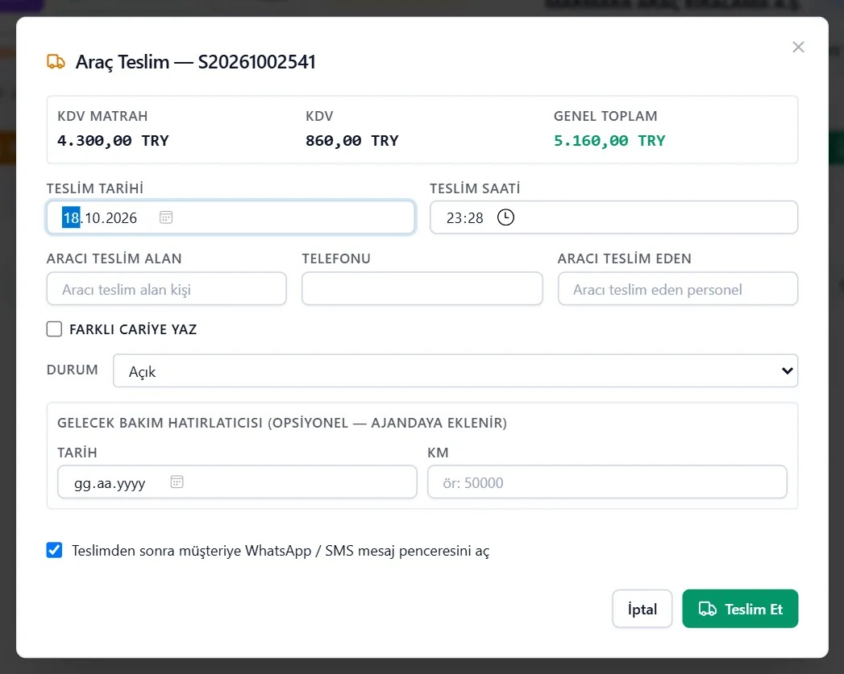Screen dimensions: 844x674
Task: Uncheck the WhatsApp / SMS message window checkbox
Action: 54,550
